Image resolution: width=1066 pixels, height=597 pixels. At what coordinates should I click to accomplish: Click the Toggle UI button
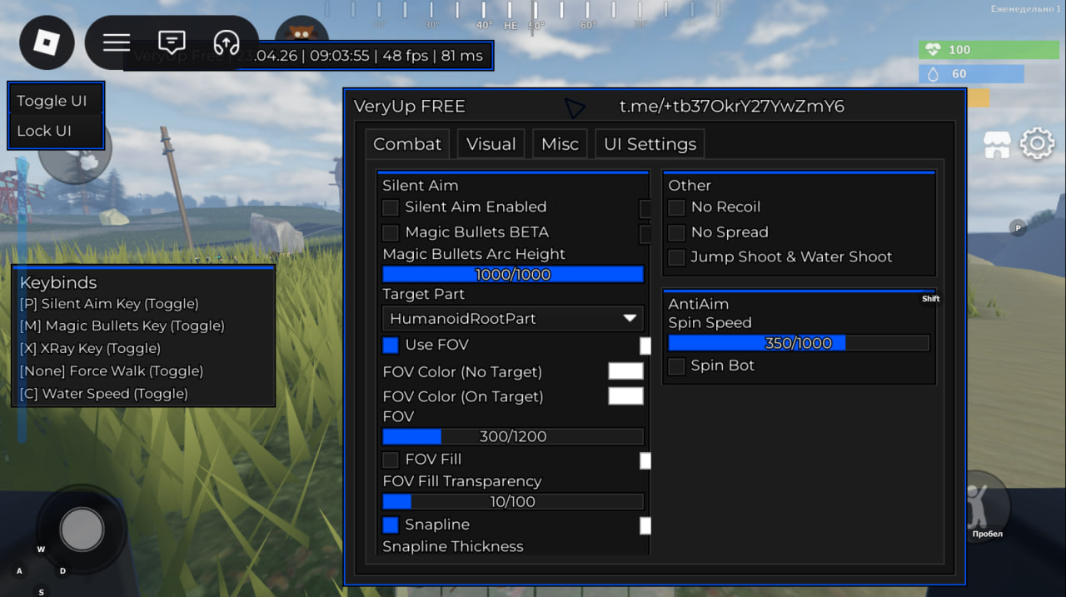coord(56,101)
